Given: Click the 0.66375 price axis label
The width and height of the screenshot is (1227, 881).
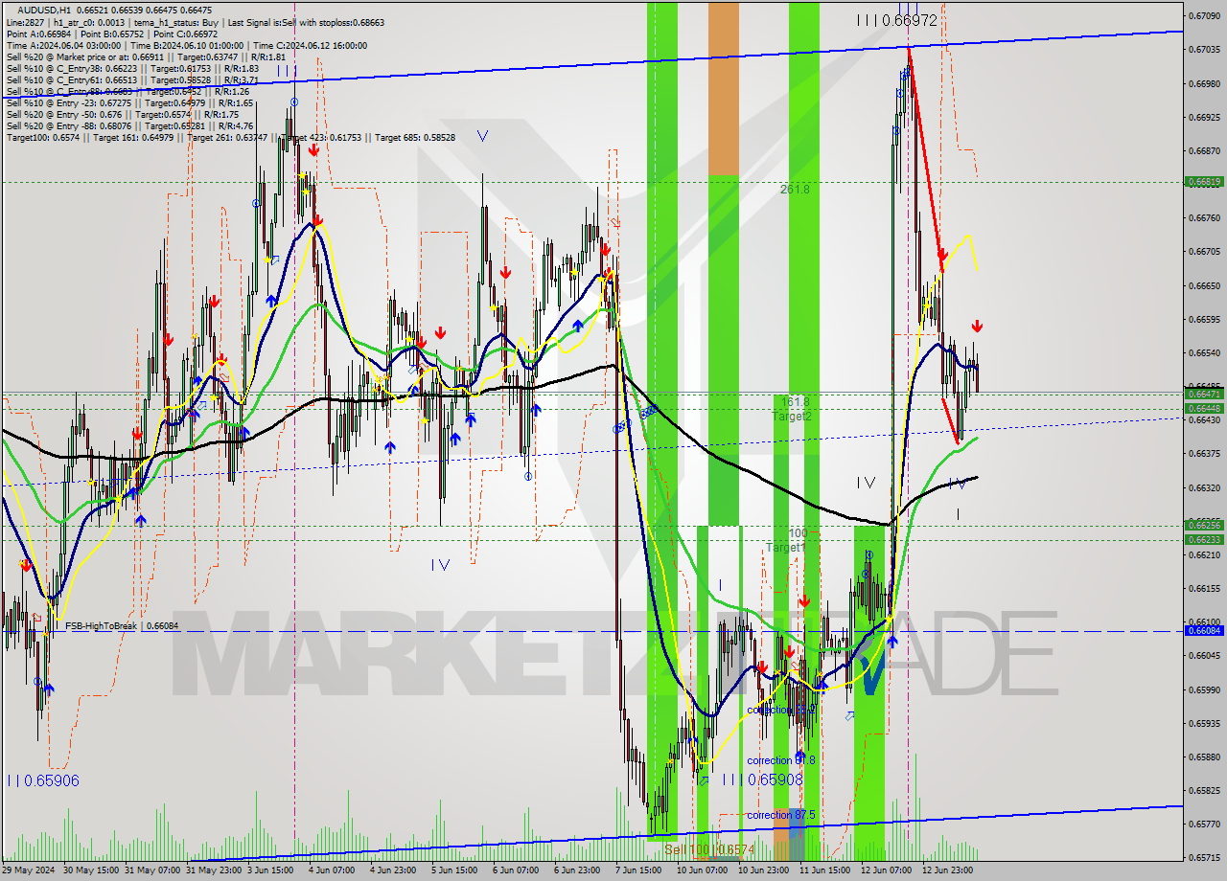Looking at the screenshot, I should click(x=1204, y=453).
